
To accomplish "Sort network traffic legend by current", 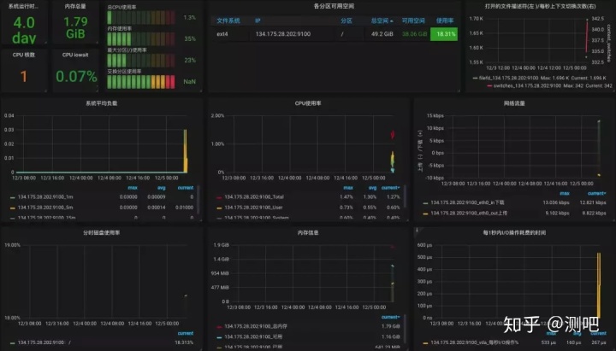I will (597, 193).
